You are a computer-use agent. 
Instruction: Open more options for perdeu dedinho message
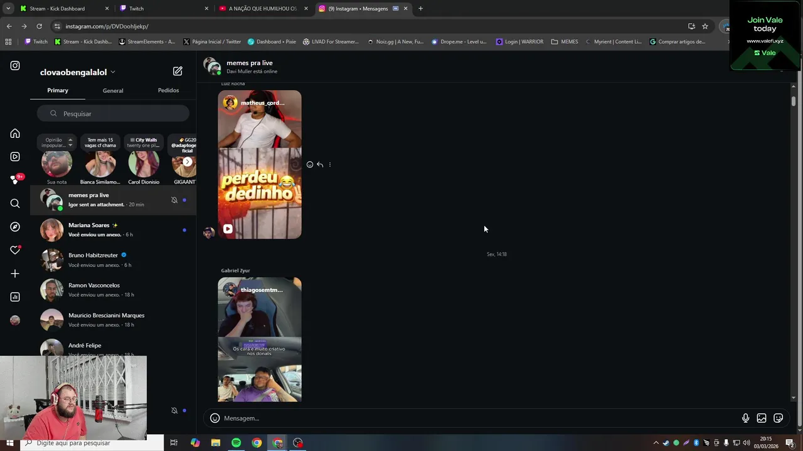[330, 165]
